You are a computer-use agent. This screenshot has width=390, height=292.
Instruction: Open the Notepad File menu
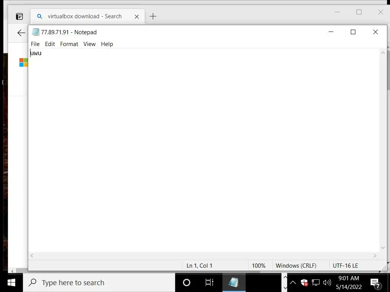[35, 44]
